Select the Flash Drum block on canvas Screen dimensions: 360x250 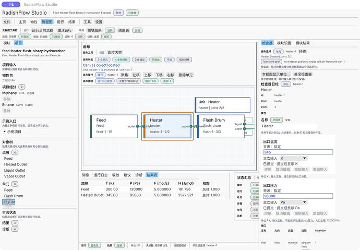click(221, 126)
